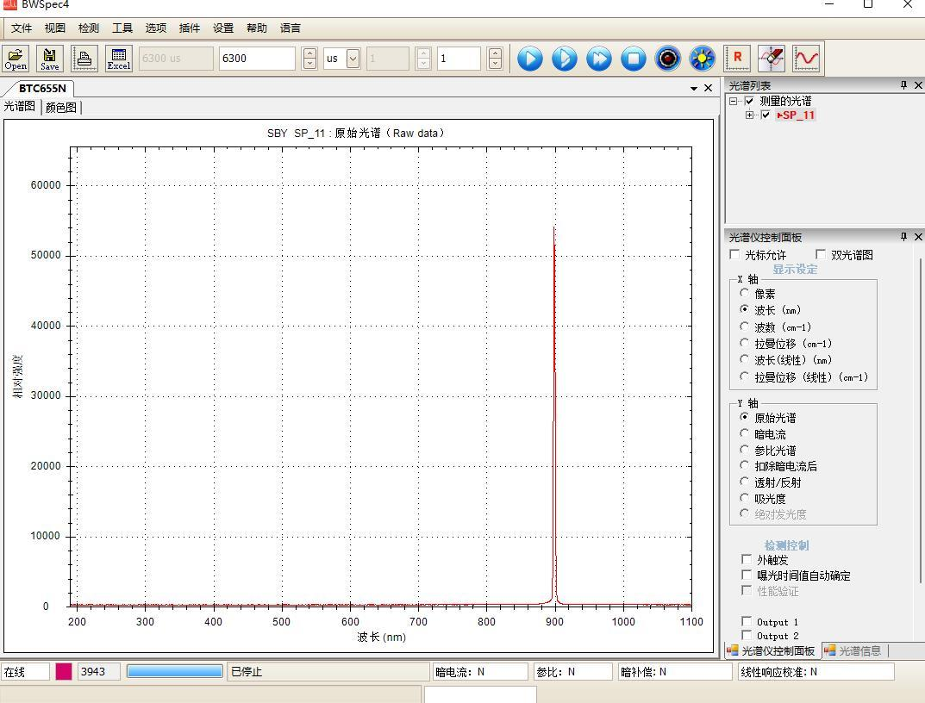This screenshot has height=703, width=925.
Task: Open the 检测 menu
Action: pos(88,28)
